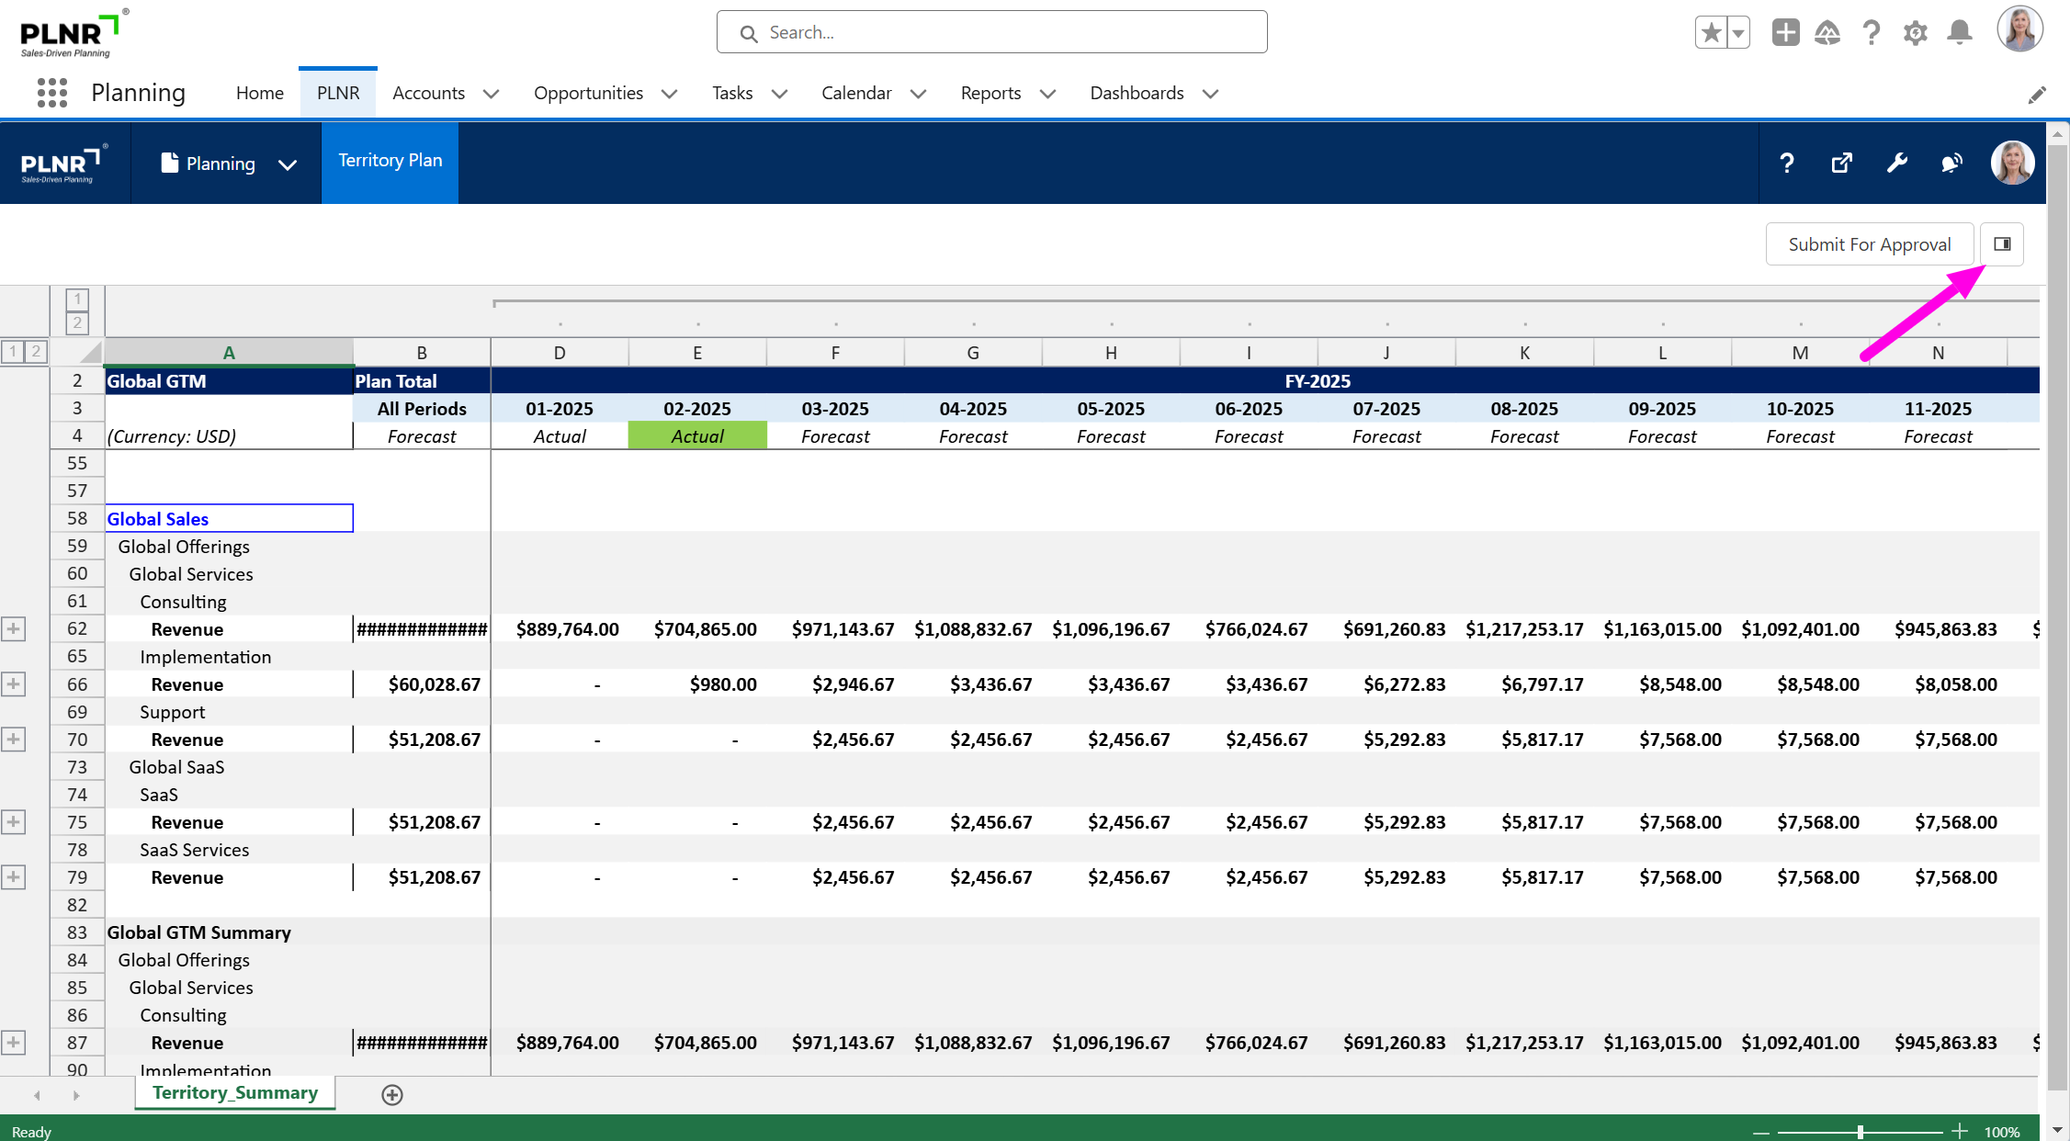Open the notifications bell icon
2070x1141 pixels.
point(1959,33)
